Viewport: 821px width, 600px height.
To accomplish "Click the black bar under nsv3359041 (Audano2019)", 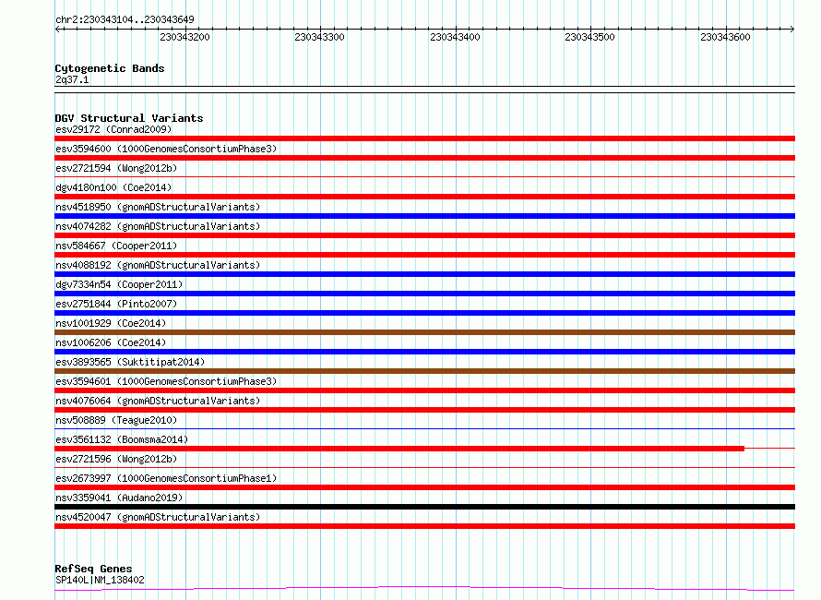I will click(424, 507).
